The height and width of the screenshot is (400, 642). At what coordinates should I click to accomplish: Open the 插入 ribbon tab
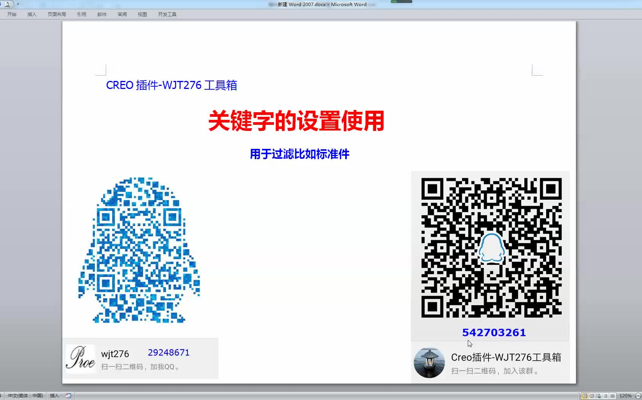[32, 14]
